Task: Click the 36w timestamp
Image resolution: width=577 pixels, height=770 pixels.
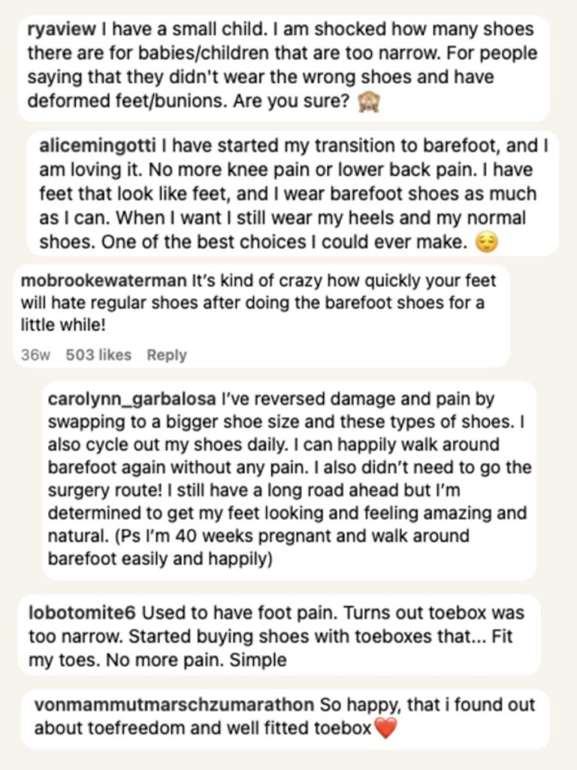Action: coord(35,355)
